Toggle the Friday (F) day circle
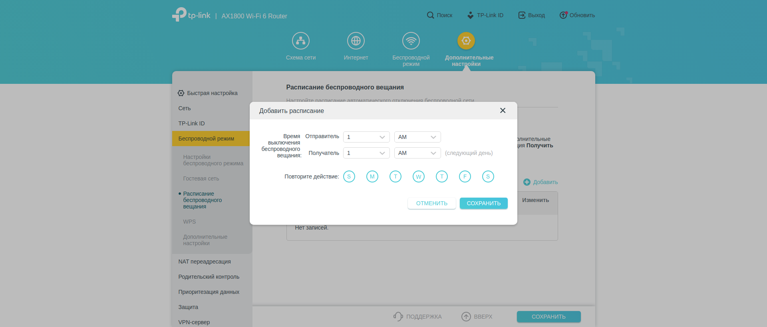Image resolution: width=767 pixels, height=327 pixels. point(465,176)
